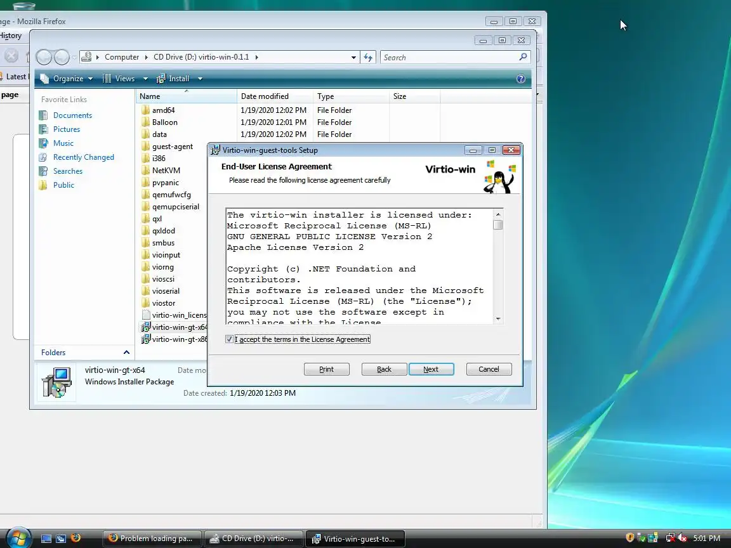Select the data folder
The width and height of the screenshot is (731, 548).
(x=159, y=134)
